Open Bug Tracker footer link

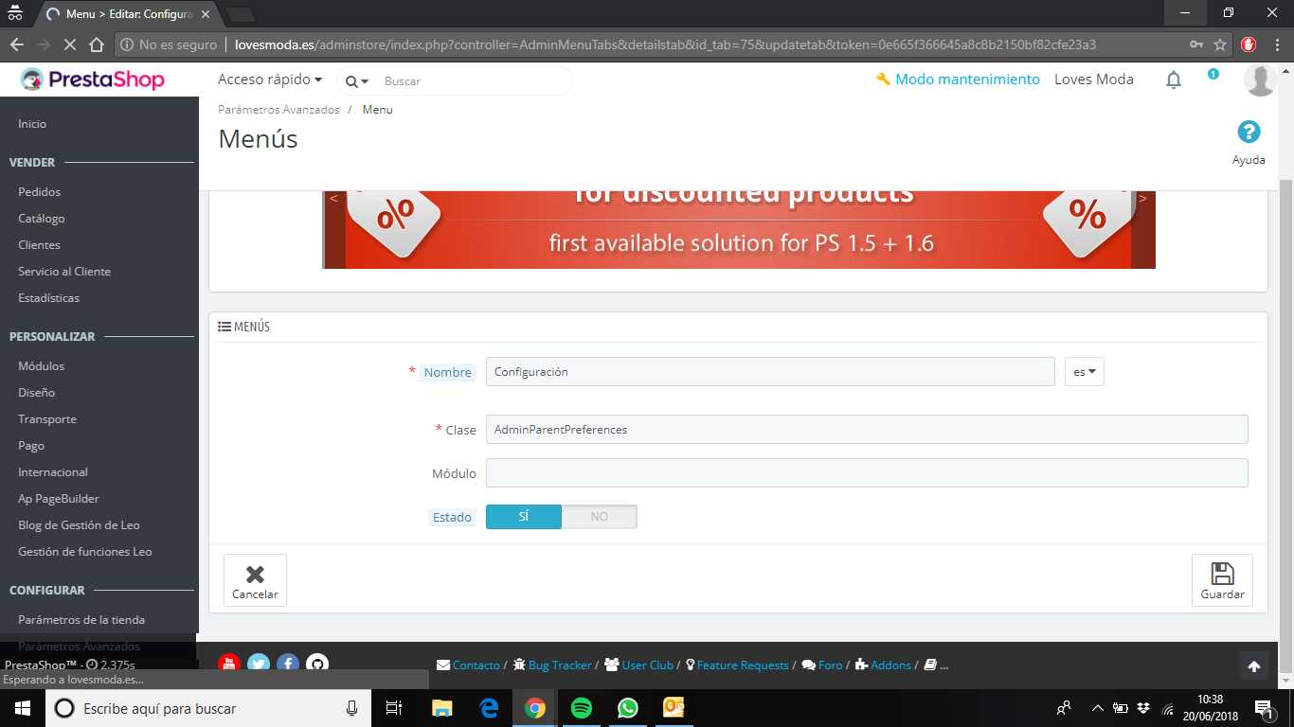pos(552,665)
